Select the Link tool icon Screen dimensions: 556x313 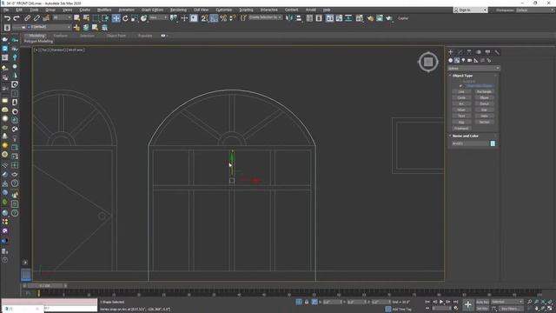27,18
